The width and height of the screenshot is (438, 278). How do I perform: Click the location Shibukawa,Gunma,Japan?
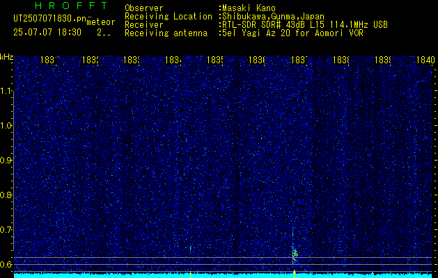pos(273,17)
